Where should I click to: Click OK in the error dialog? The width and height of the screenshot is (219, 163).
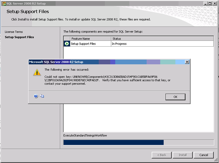[175, 97]
